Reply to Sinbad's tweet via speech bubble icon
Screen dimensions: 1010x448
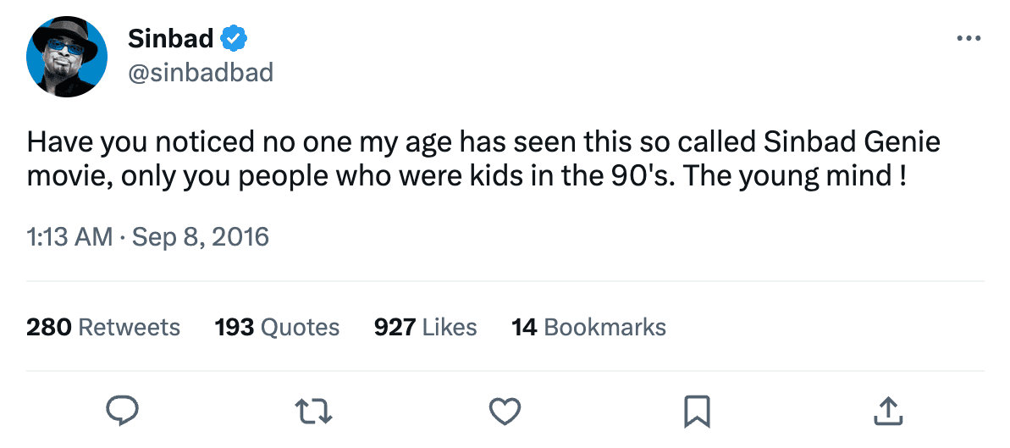(122, 412)
